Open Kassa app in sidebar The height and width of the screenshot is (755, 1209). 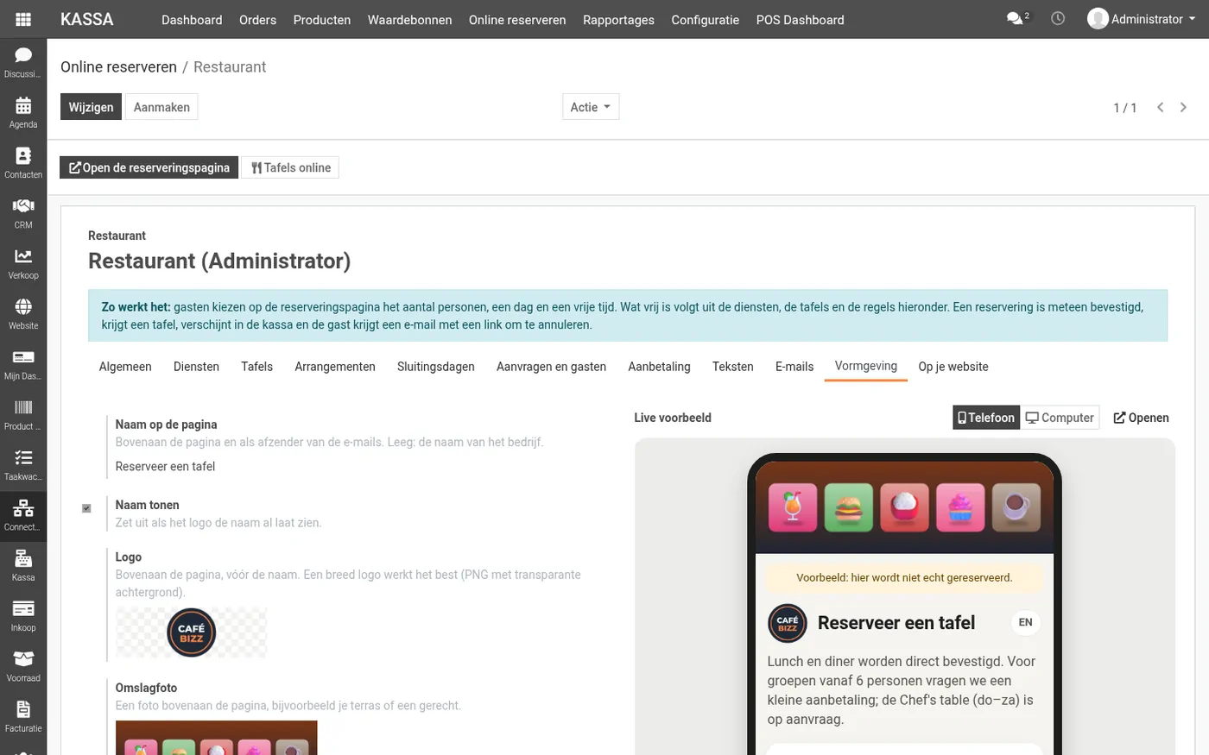tap(23, 566)
